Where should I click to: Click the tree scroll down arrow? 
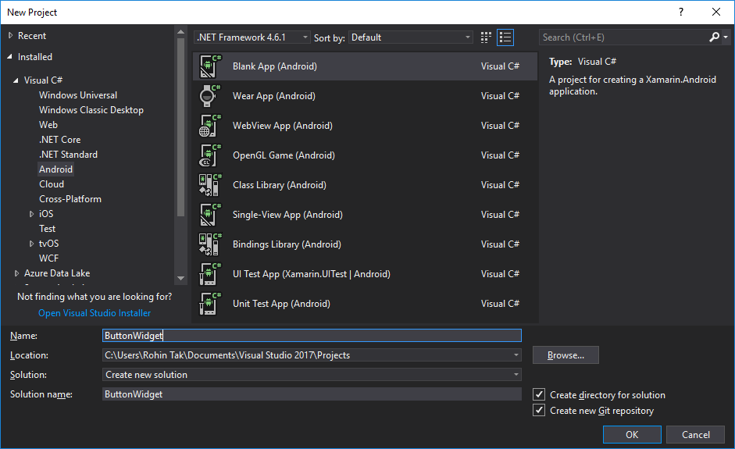181,279
